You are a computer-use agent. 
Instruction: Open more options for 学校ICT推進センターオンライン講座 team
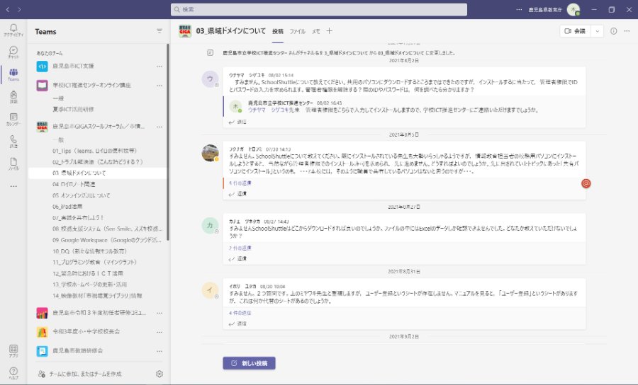159,86
